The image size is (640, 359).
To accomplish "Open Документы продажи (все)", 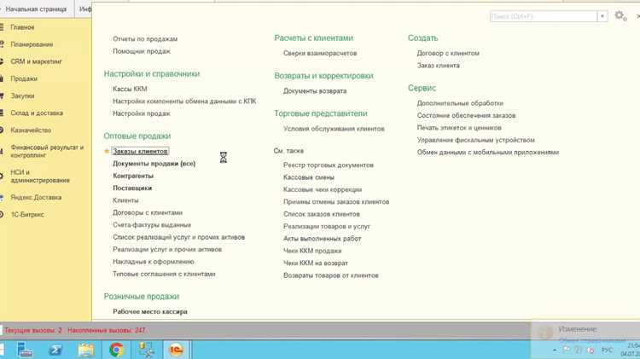I will (154, 164).
